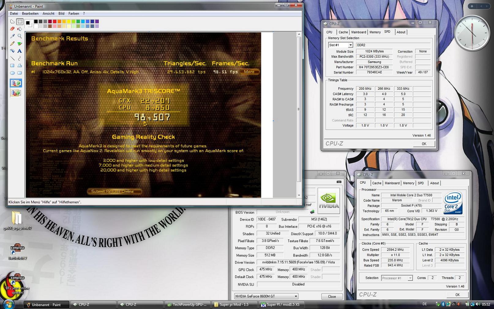
Task: Click the More button in benchmark image
Action: [x=249, y=72]
